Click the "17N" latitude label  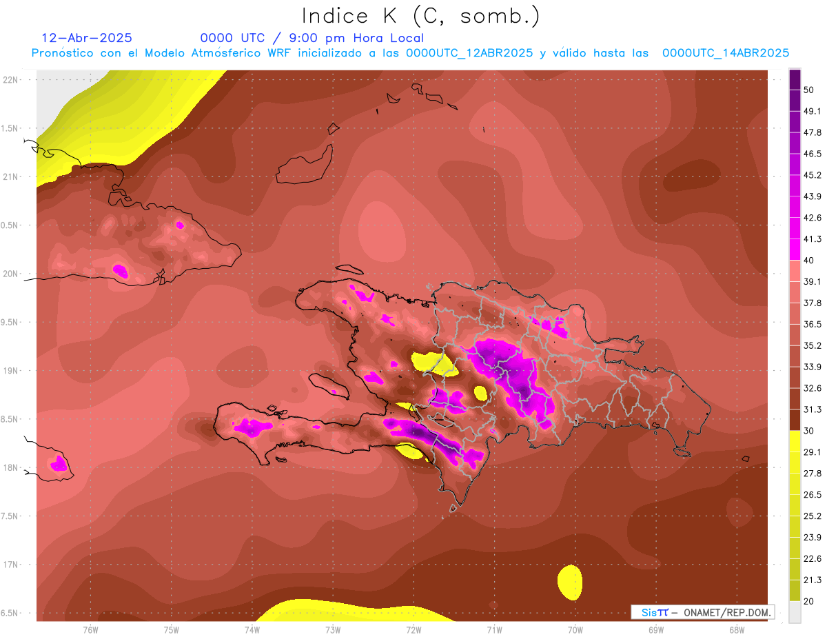click(x=10, y=565)
